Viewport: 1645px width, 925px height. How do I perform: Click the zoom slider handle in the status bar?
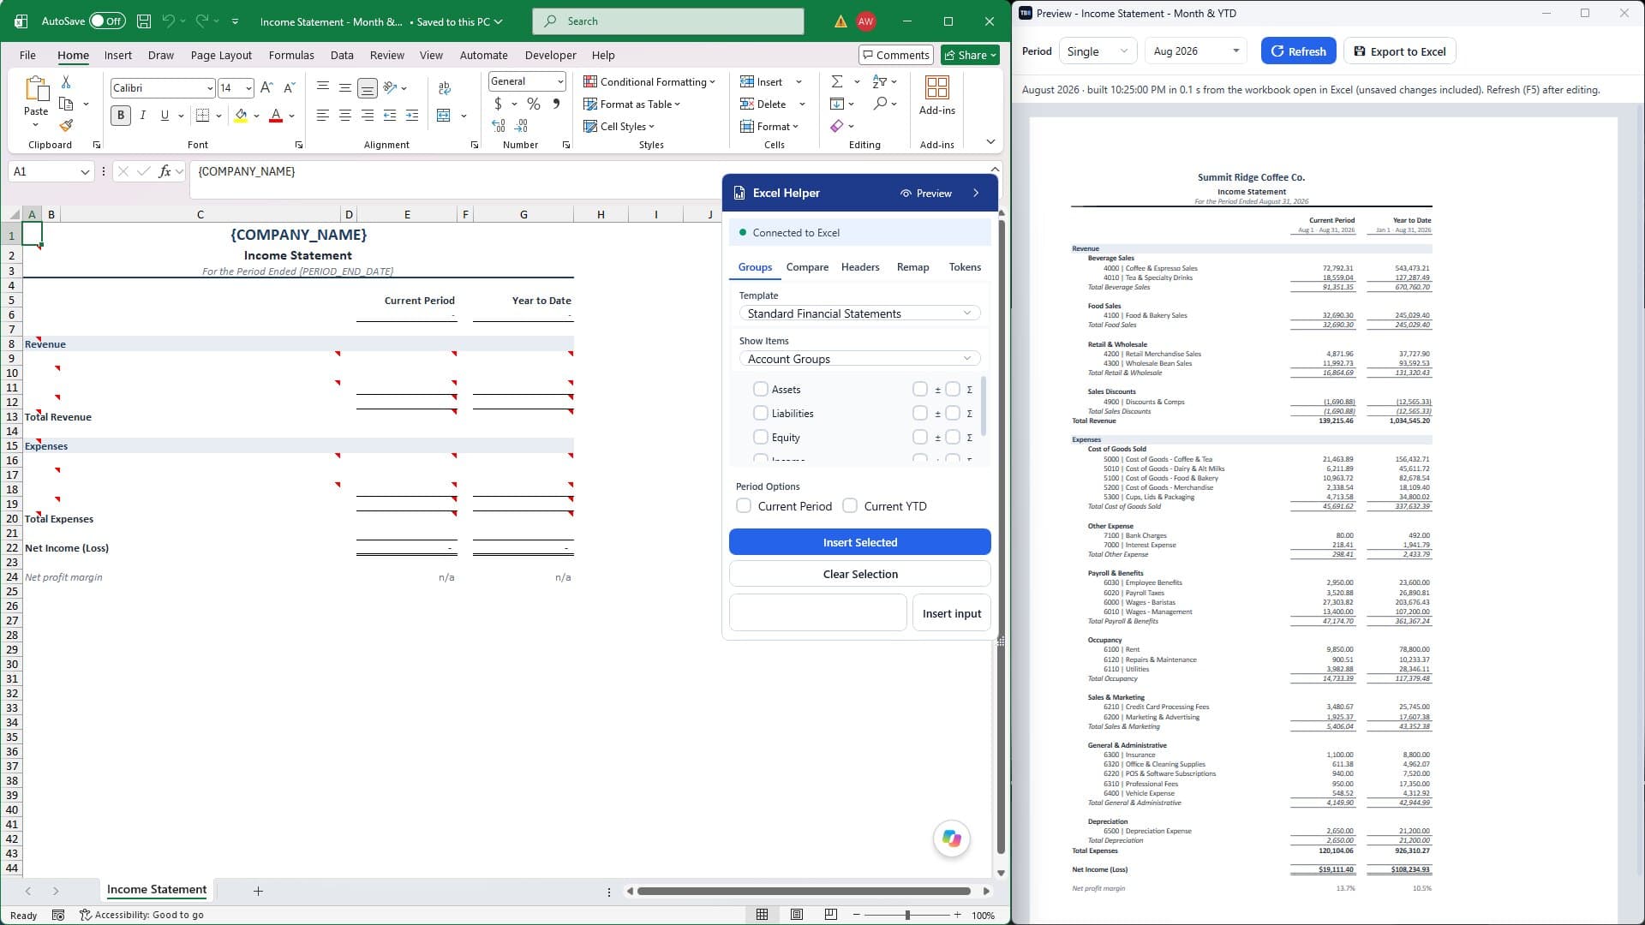[907, 915]
